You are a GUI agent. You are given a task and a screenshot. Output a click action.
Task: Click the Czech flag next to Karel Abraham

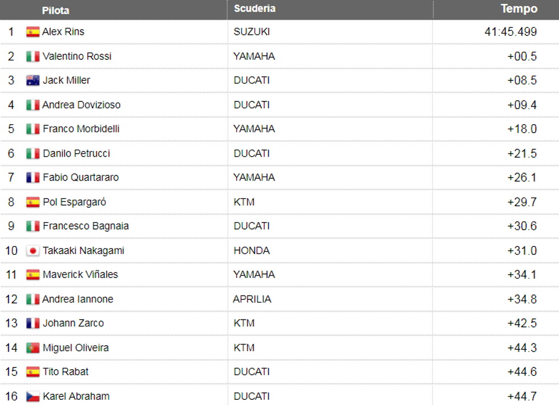tap(33, 396)
